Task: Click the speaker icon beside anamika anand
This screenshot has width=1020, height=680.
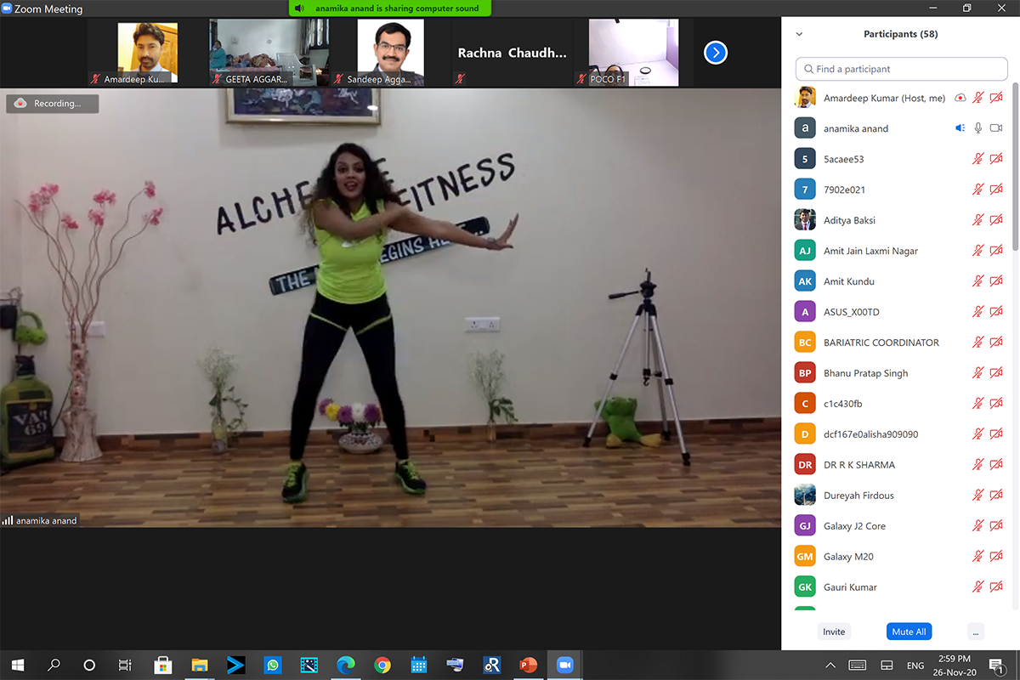Action: pos(960,128)
